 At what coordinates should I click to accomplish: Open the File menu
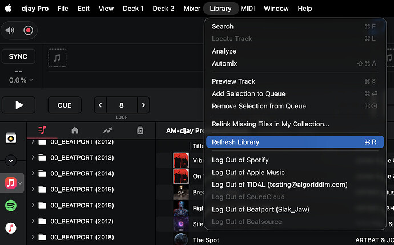pos(63,9)
